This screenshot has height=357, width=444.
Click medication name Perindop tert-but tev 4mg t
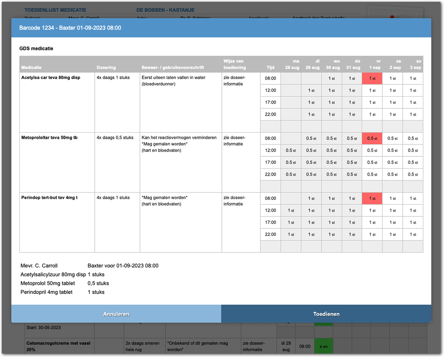[x=50, y=198]
